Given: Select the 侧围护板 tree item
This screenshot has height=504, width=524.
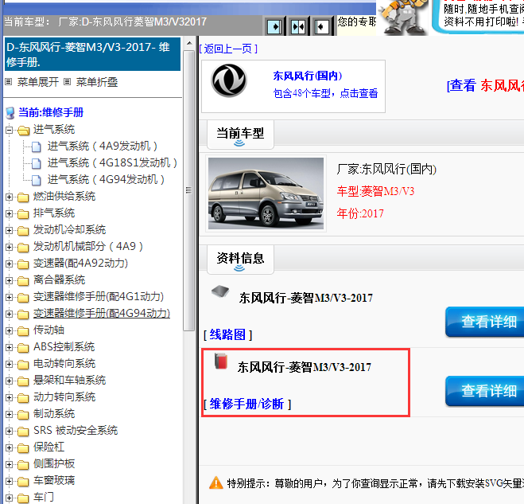Looking at the screenshot, I should (x=54, y=464).
